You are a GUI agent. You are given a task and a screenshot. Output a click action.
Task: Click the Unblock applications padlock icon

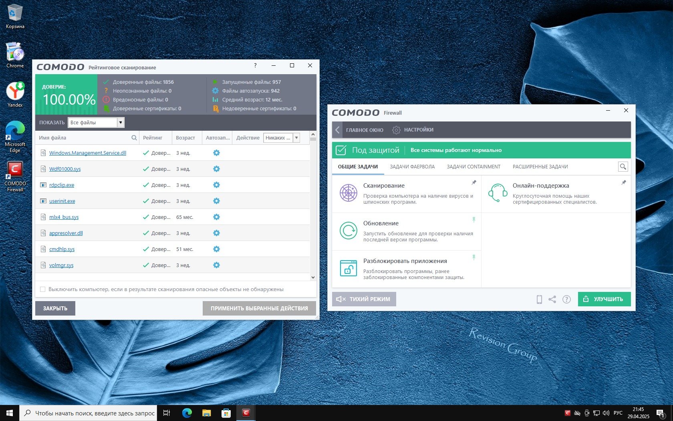(x=348, y=268)
